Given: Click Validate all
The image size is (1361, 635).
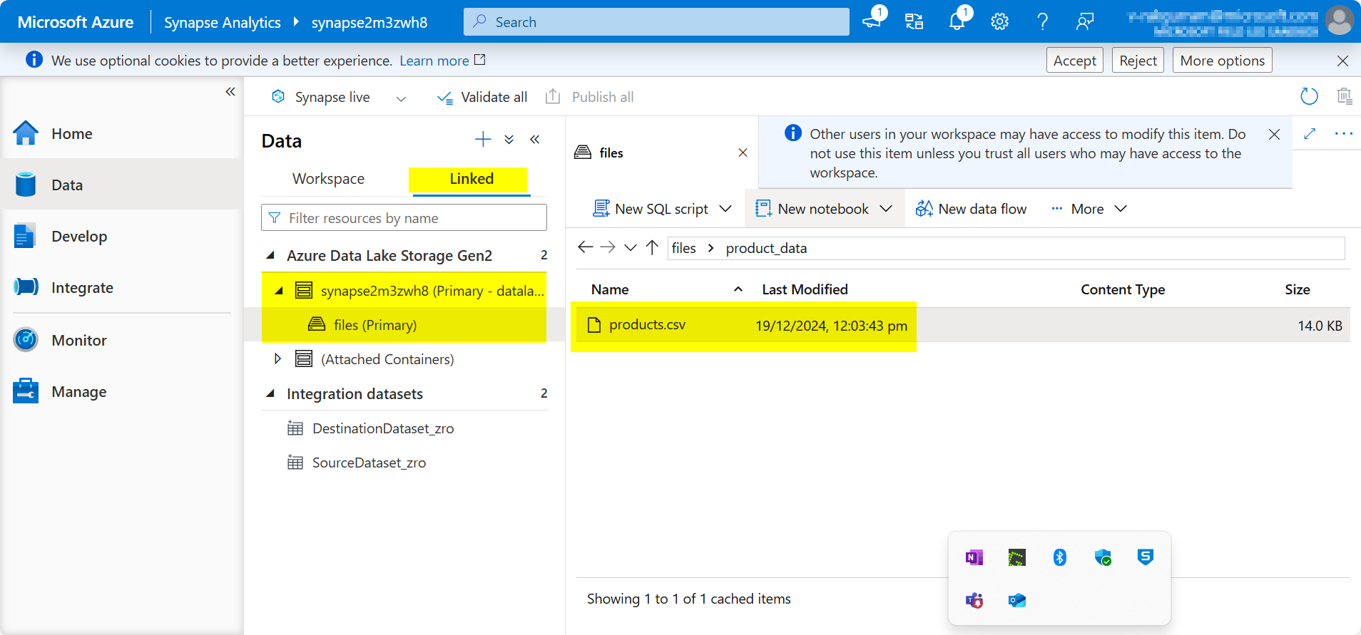Looking at the screenshot, I should coord(482,98).
